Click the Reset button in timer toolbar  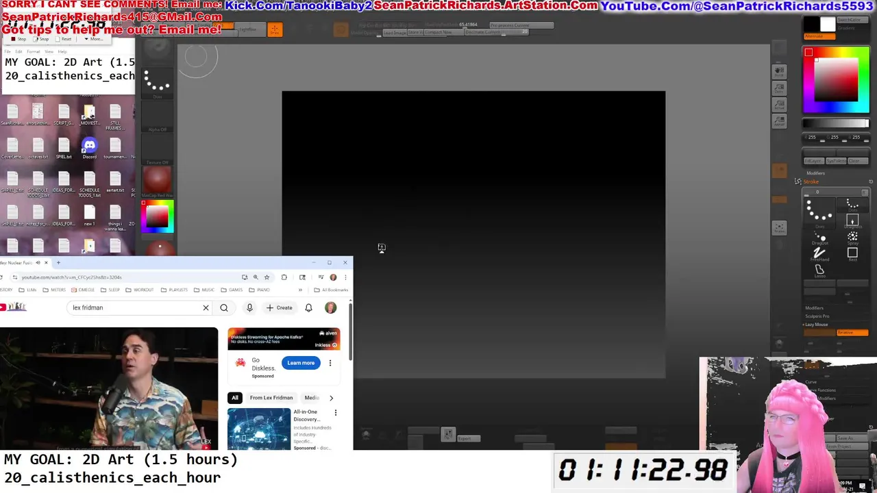click(x=64, y=39)
